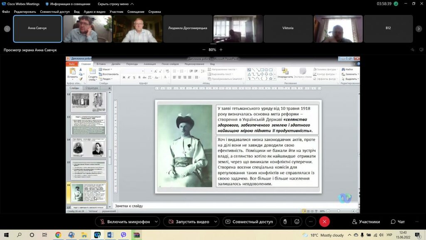Open the Аудио и видео menu
Image resolution: width=426 pixels, height=240 pixels.
(94, 12)
